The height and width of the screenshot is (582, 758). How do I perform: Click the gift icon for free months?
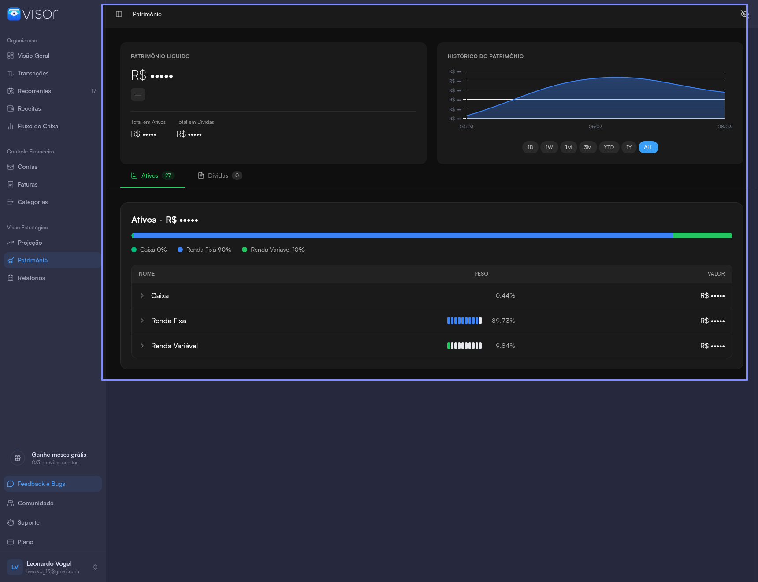click(x=18, y=458)
